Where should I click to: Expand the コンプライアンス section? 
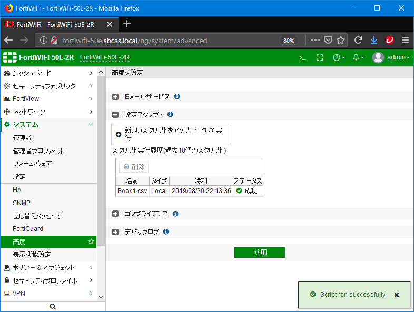tap(115, 214)
